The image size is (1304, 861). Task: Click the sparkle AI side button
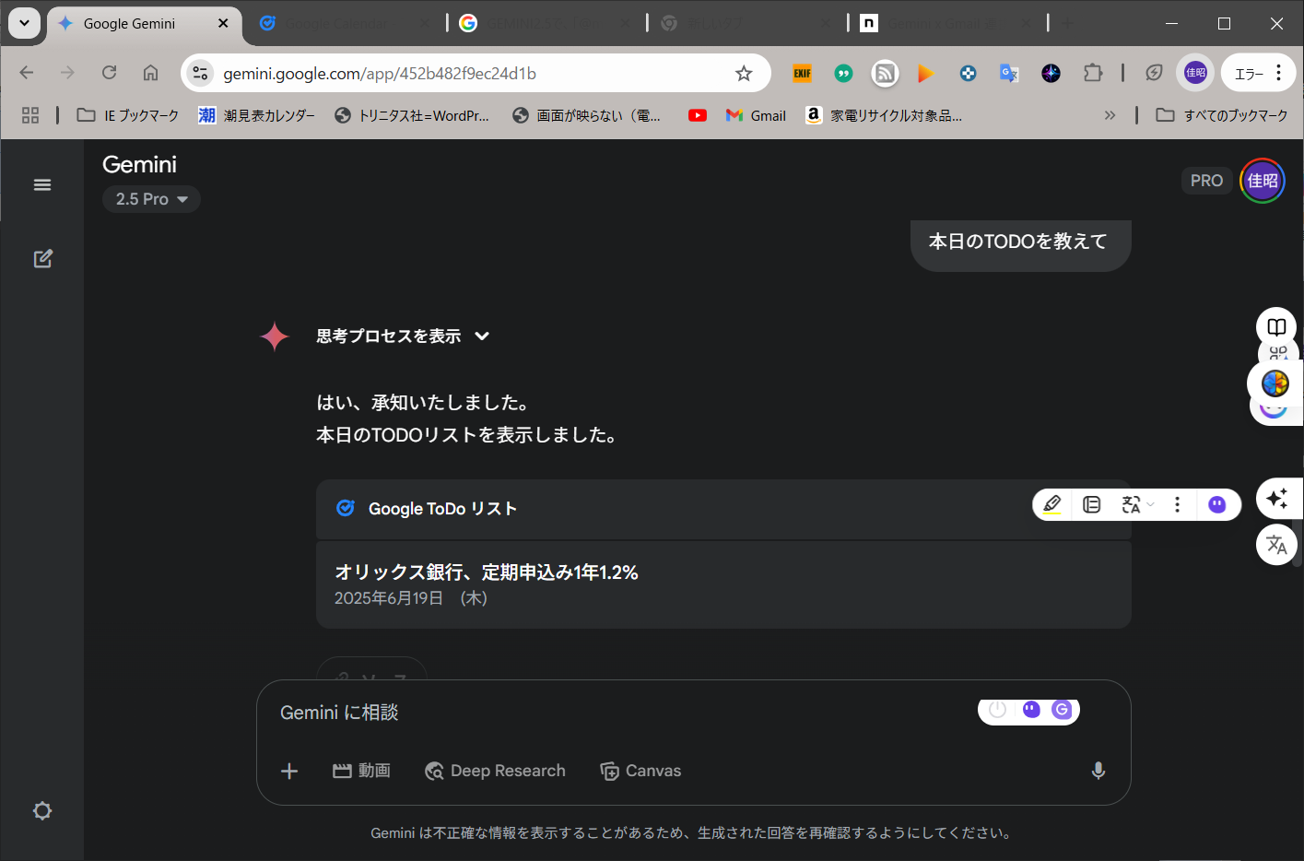tap(1277, 499)
